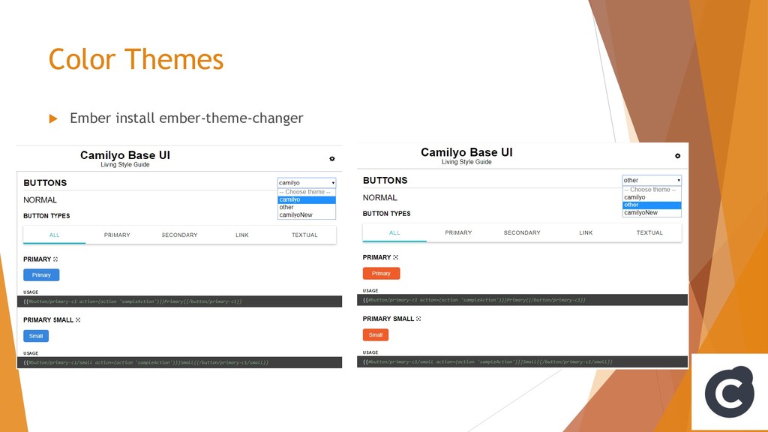Click primary-c1/small usage code block in right panel
The height and width of the screenshot is (432, 768).
(522, 362)
